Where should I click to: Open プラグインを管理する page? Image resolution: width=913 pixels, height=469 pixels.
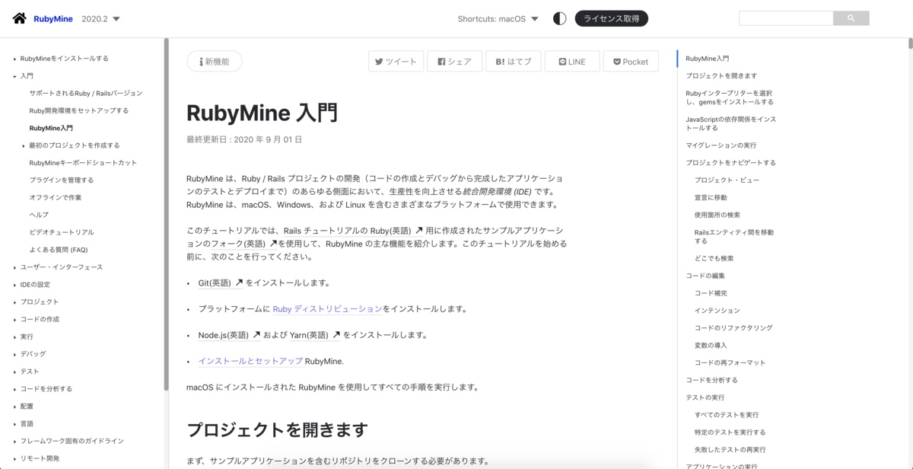click(x=62, y=180)
